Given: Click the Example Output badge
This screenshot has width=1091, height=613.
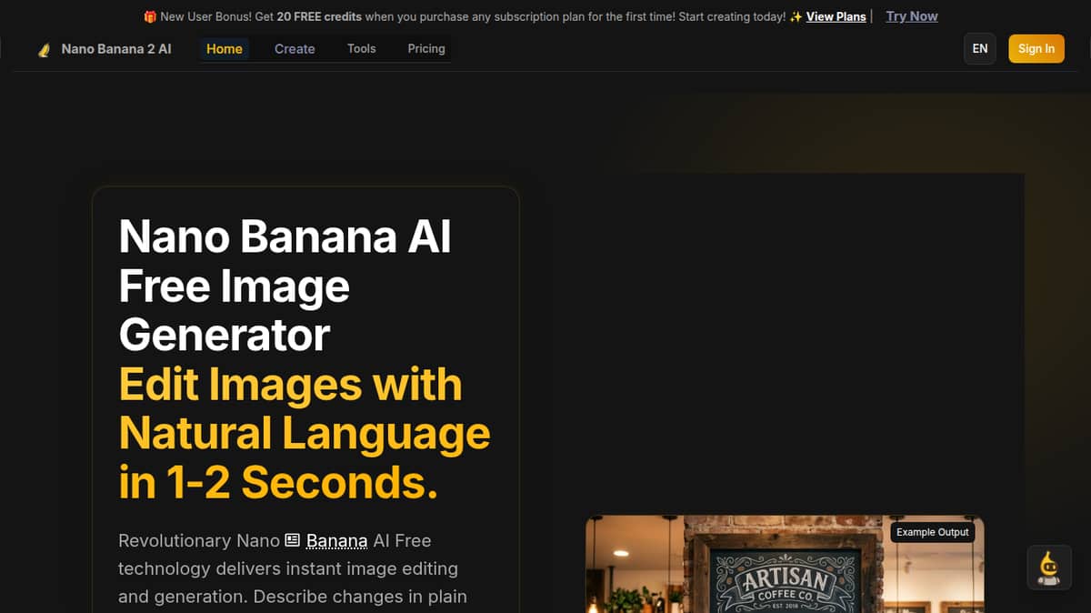Looking at the screenshot, I should click(933, 532).
